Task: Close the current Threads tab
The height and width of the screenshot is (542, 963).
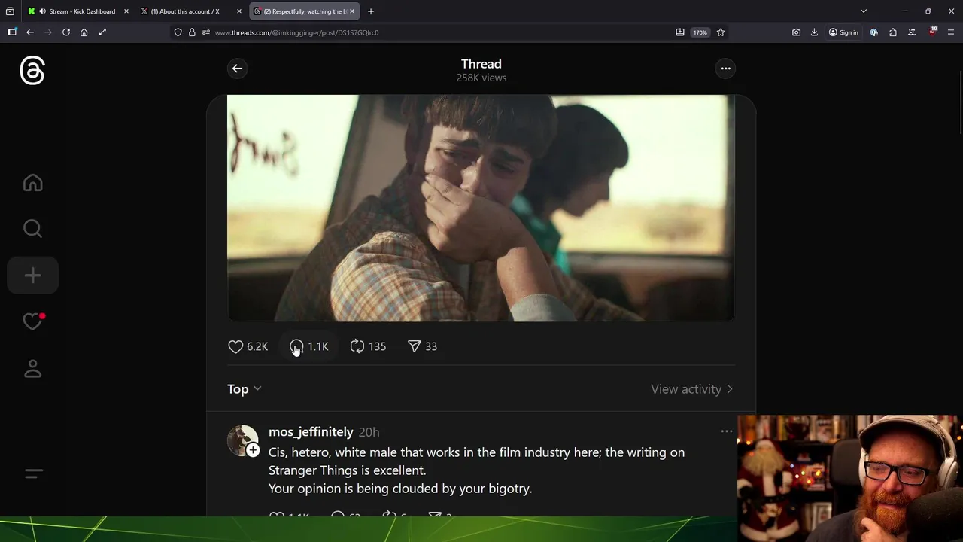Action: [x=351, y=11]
